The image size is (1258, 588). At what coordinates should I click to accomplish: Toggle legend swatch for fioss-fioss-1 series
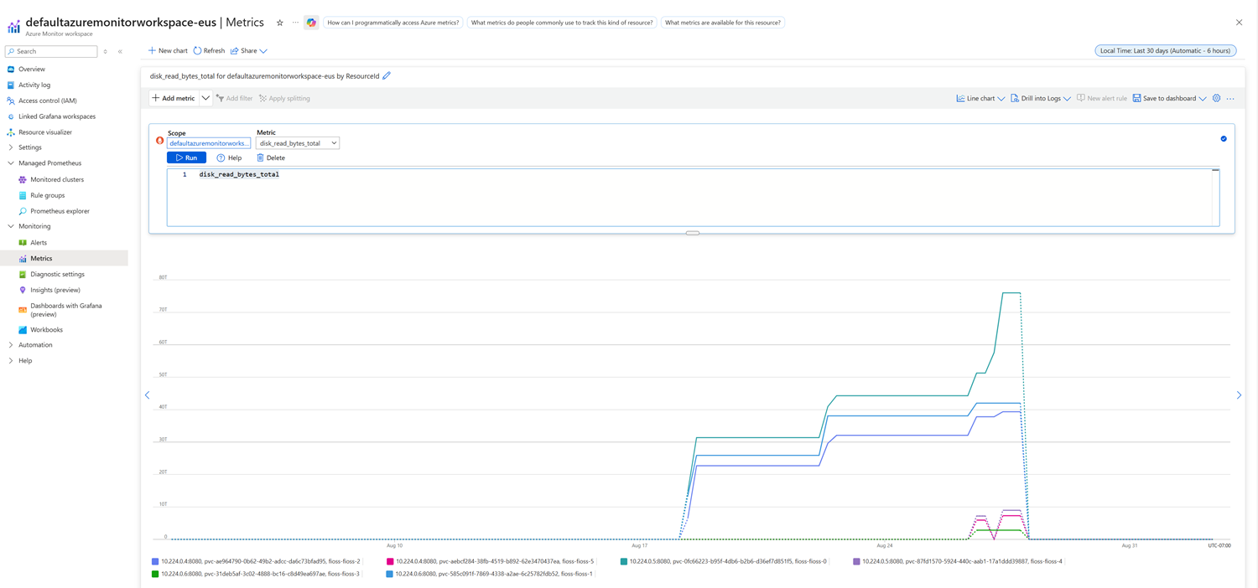click(x=390, y=575)
